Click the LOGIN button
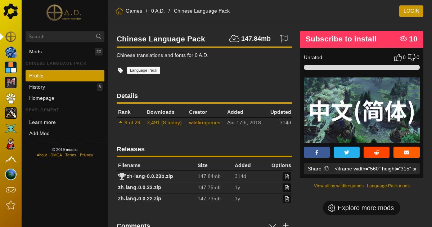Viewport: 432px width, 227px height. [x=411, y=11]
